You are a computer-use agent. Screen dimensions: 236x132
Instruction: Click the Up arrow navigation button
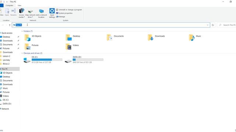(x=10, y=25)
